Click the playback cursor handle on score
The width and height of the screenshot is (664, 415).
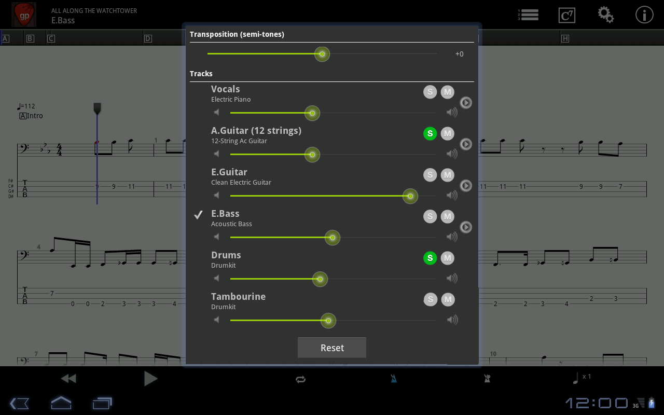tap(97, 108)
